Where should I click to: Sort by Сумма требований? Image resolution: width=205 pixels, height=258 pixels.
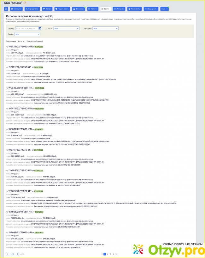pyautogui.click(x=35, y=41)
